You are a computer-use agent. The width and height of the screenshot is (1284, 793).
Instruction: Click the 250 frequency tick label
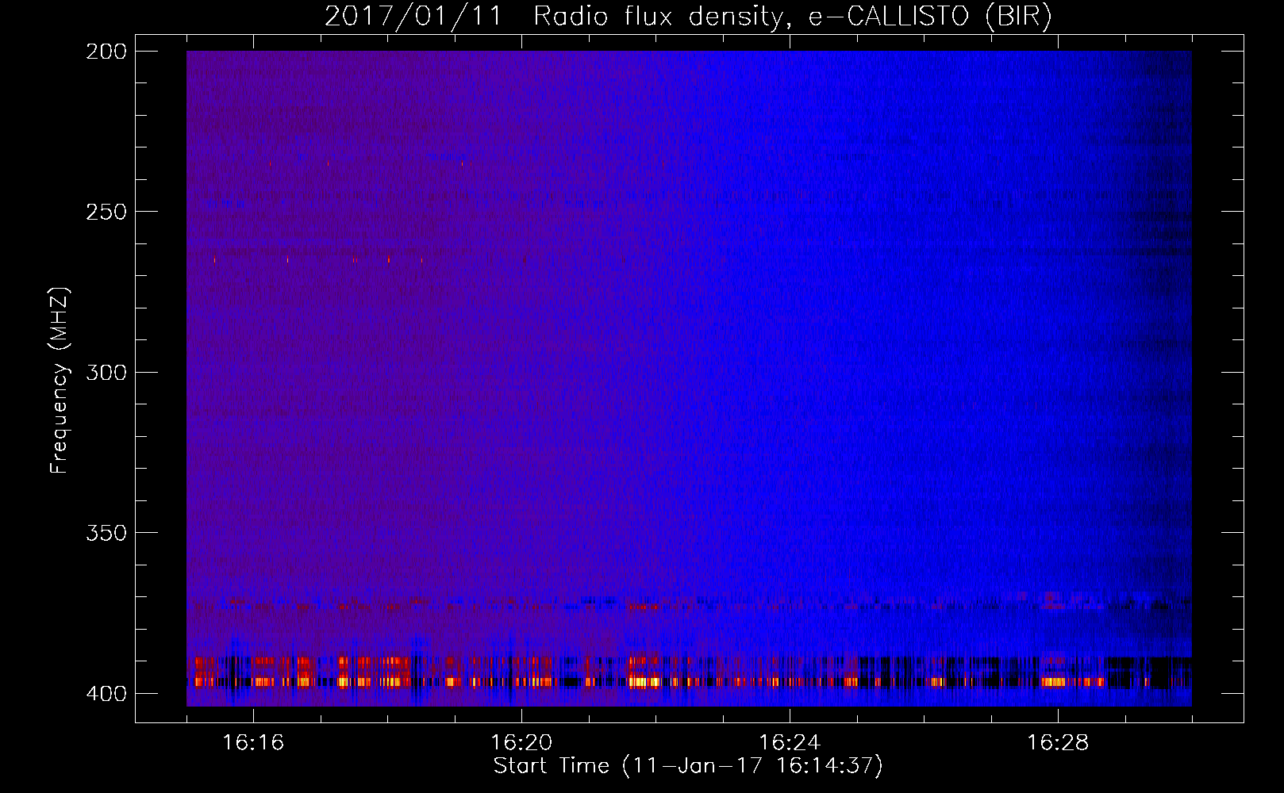click(106, 212)
